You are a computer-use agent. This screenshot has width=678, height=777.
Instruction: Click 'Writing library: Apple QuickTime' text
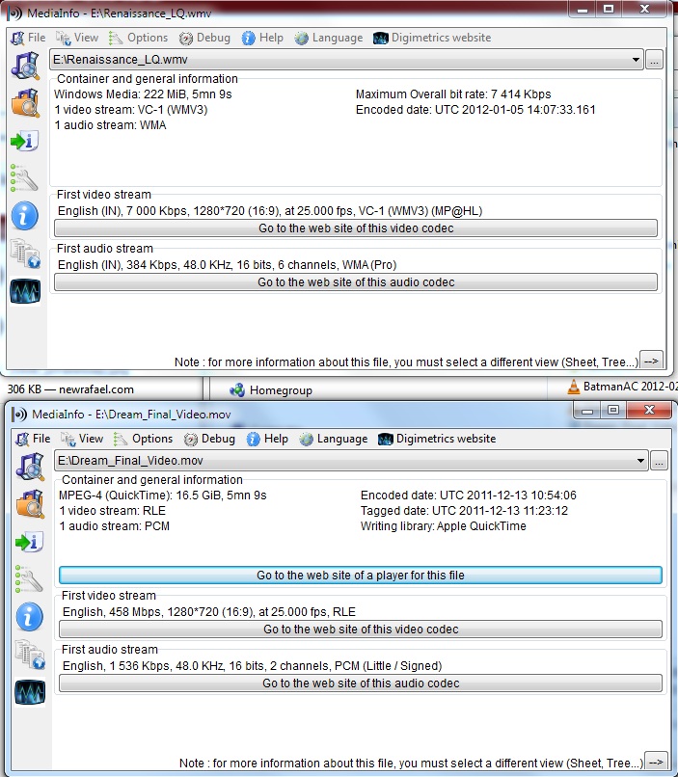pyautogui.click(x=443, y=525)
